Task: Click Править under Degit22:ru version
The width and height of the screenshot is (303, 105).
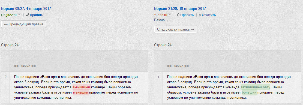Action: (x=36, y=15)
